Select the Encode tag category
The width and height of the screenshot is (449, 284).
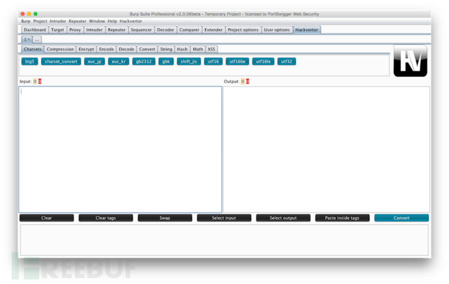[x=106, y=49]
